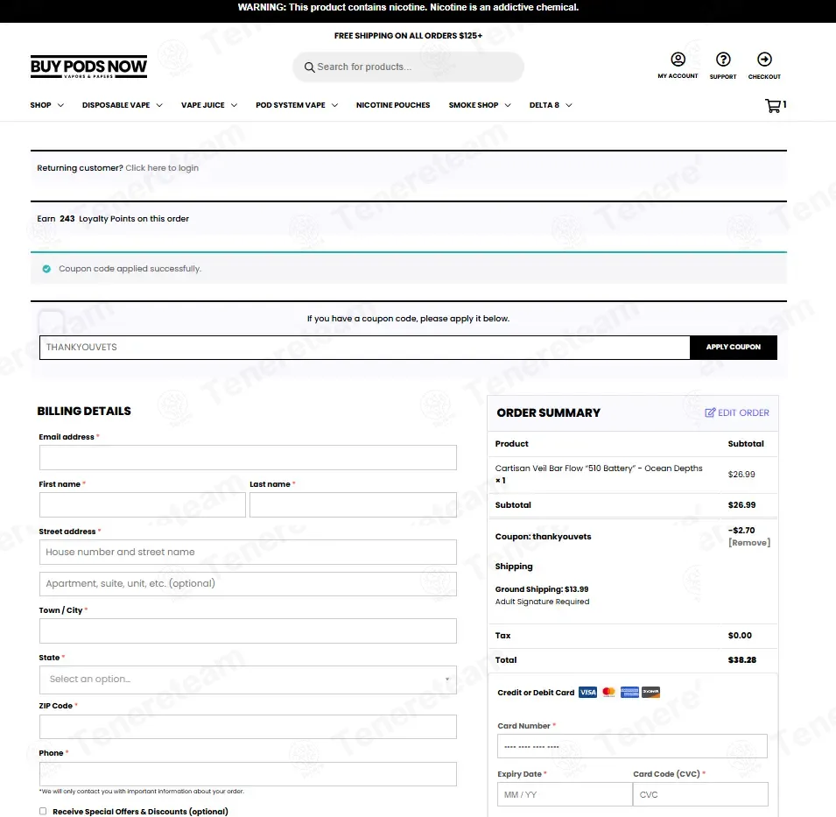Click the ZIP Code field

pos(248,727)
